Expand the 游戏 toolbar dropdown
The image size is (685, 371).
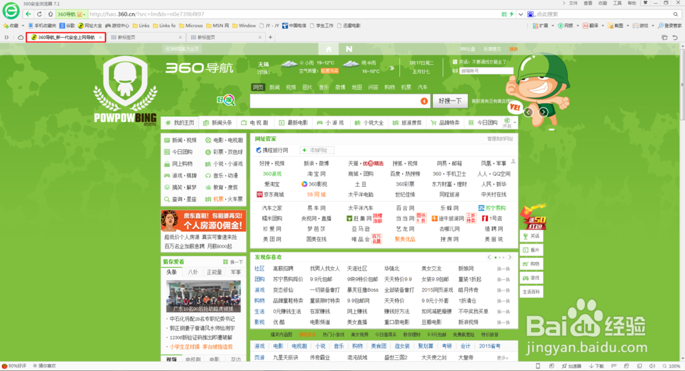coord(653,26)
